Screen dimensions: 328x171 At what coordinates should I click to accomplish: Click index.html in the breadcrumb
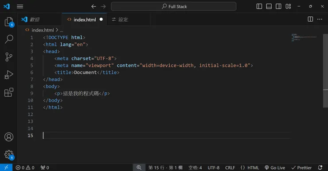click(x=43, y=30)
